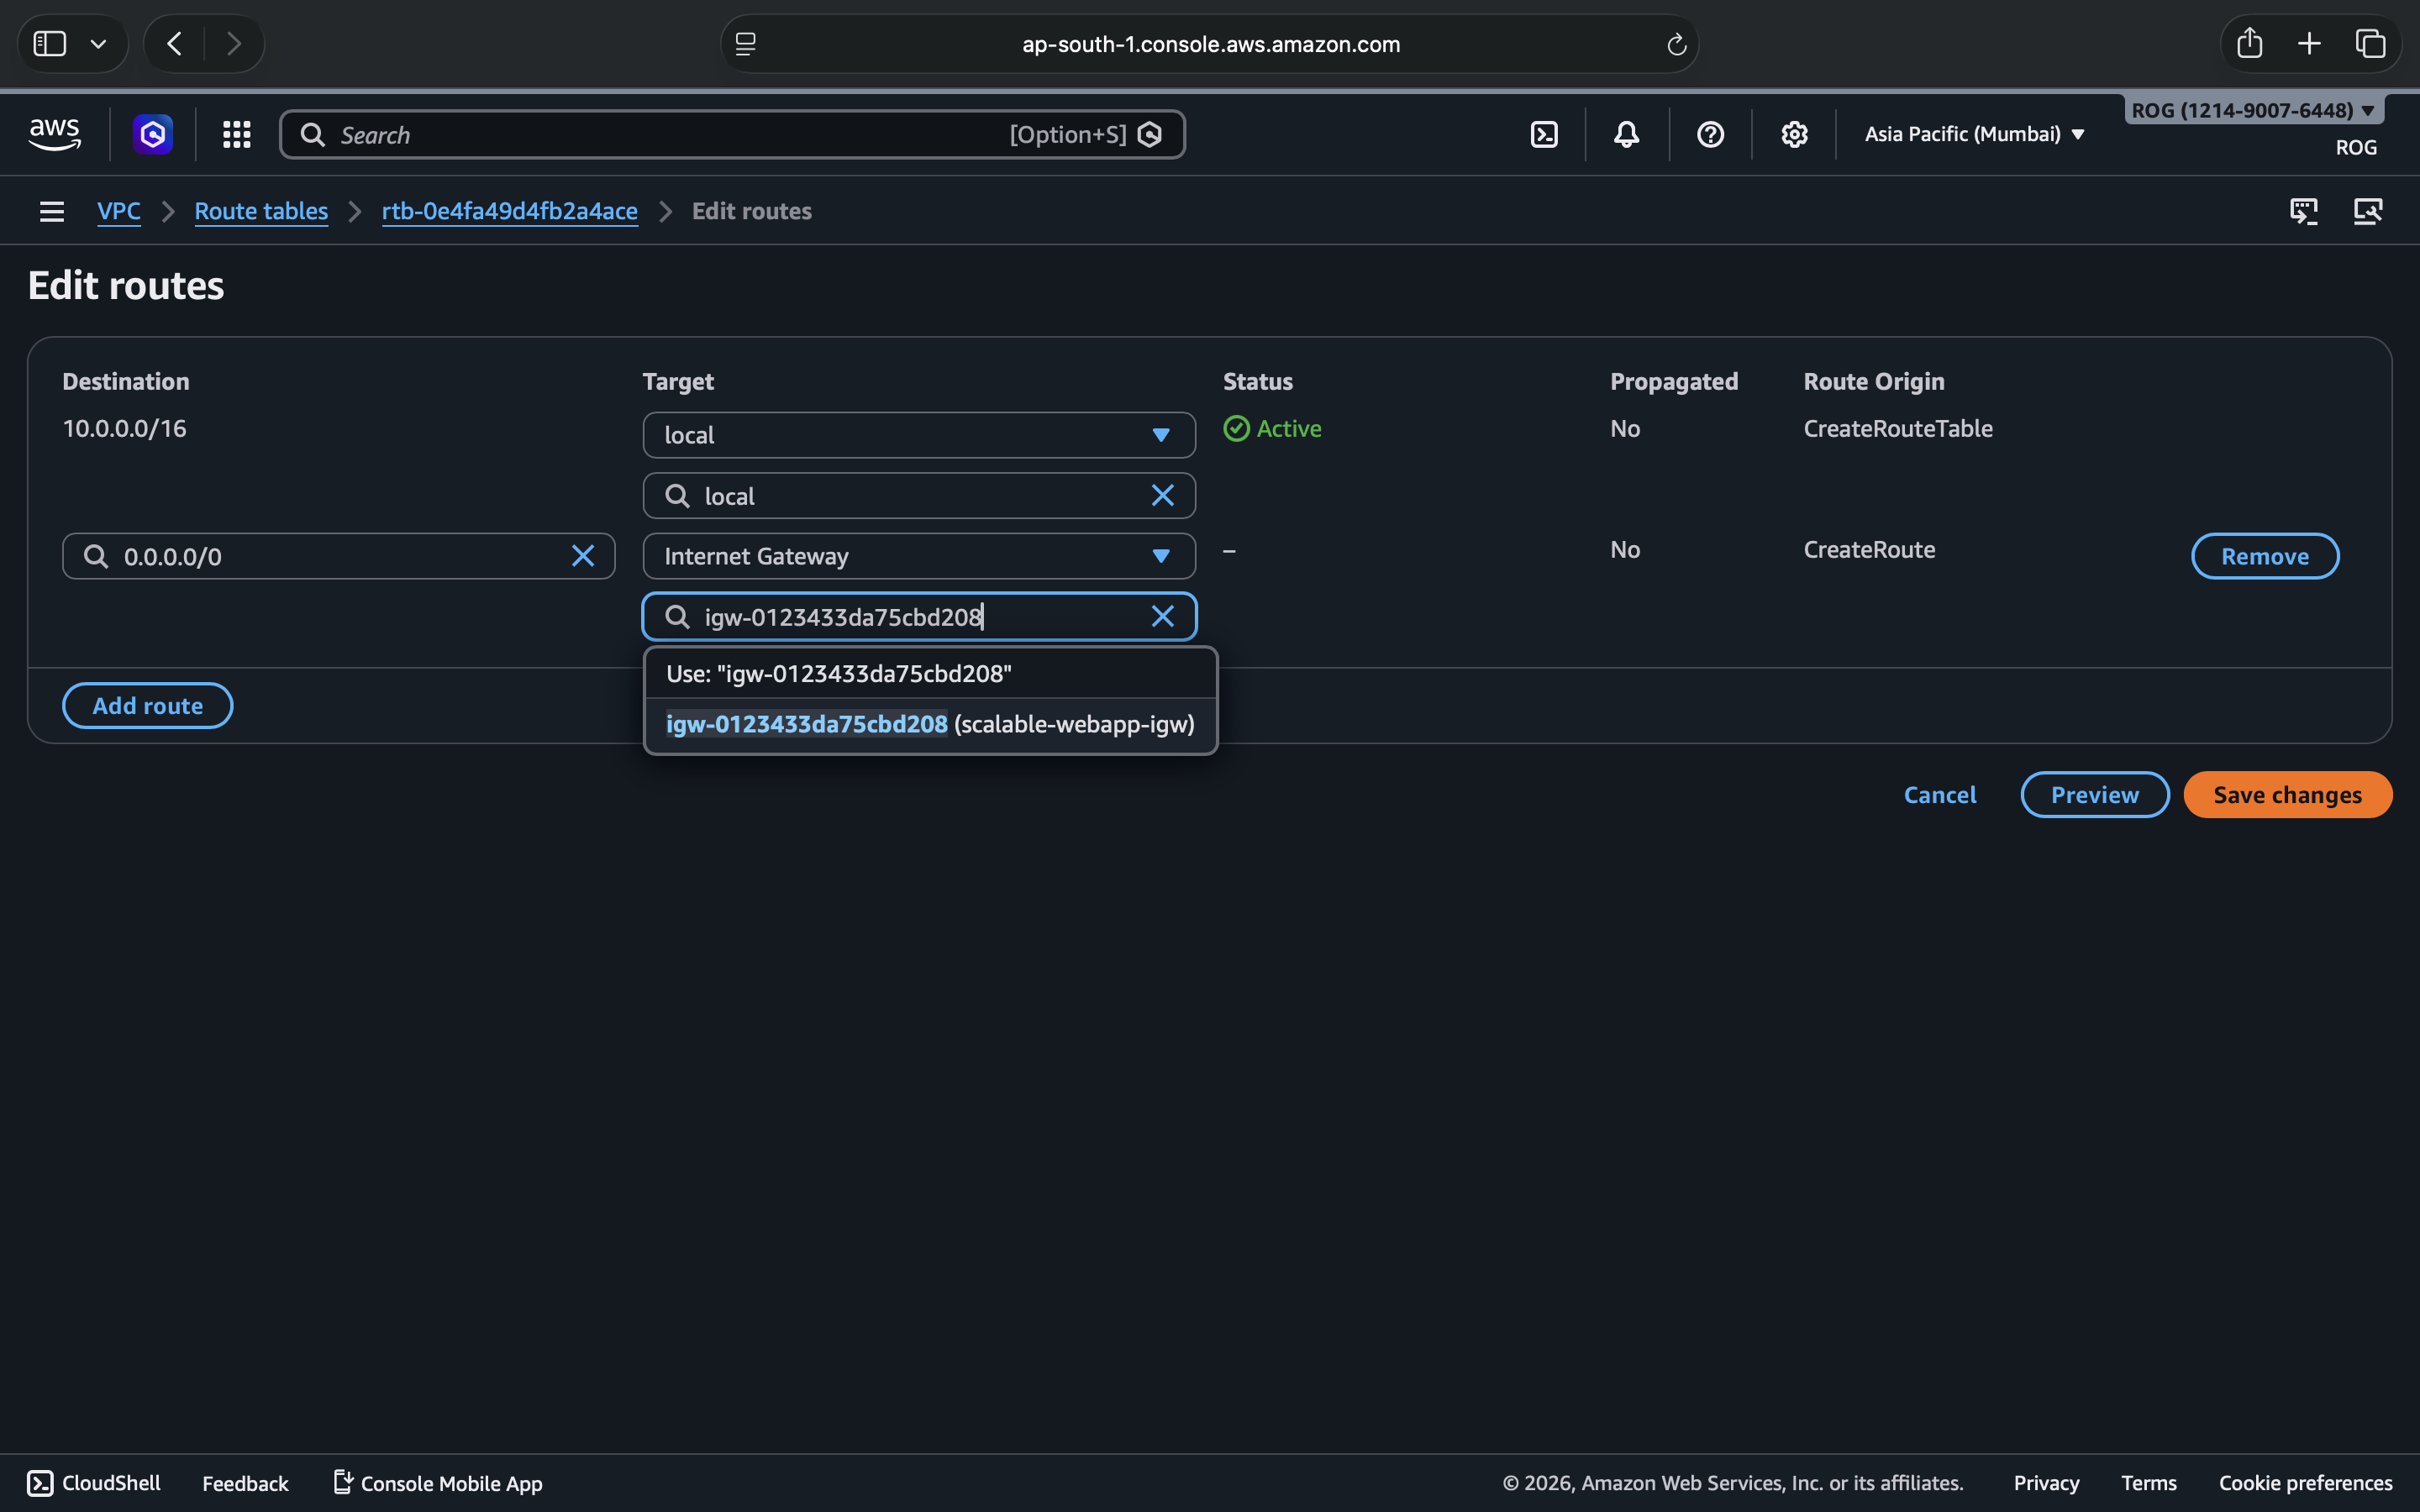Viewport: 2420px width, 1512px height.
Task: Click the AWS logo home icon
Action: 54,134
